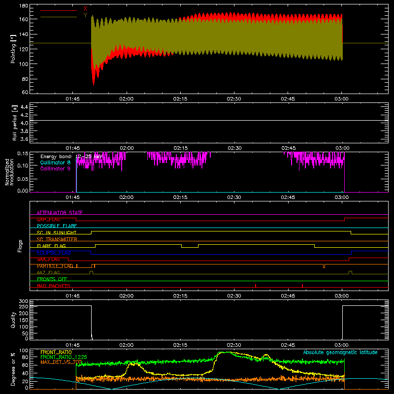
Task: Click the 0.15 tick on modulation axis
Action: click(x=23, y=154)
